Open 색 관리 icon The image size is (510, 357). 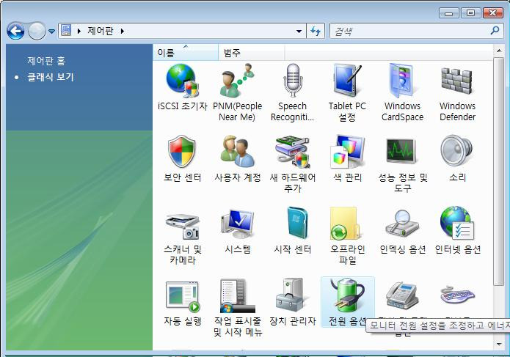pyautogui.click(x=347, y=152)
